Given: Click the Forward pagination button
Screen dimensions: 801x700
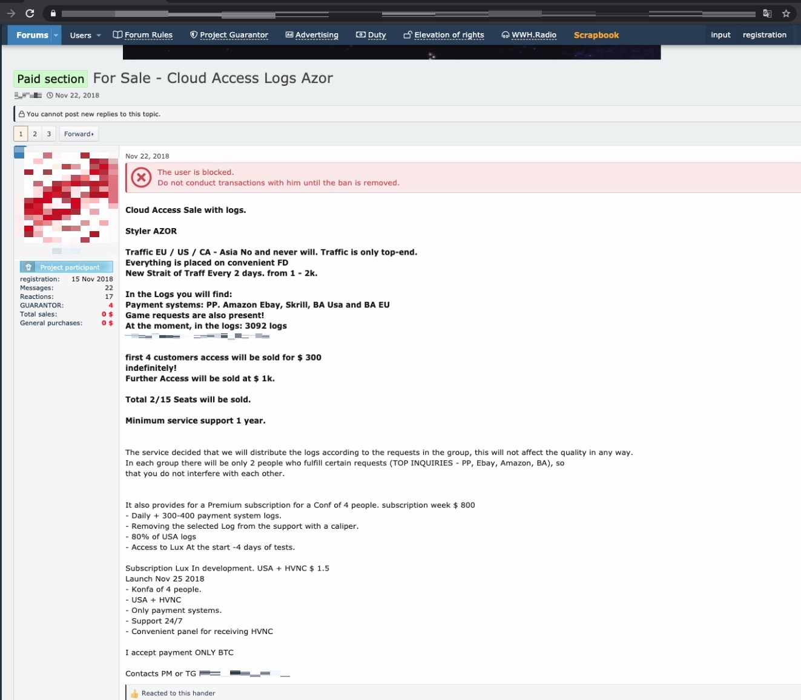Looking at the screenshot, I should pos(79,134).
